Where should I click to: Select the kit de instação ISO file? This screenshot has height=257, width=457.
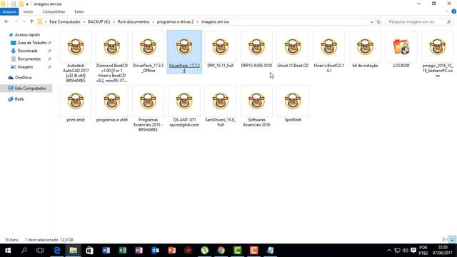(365, 50)
